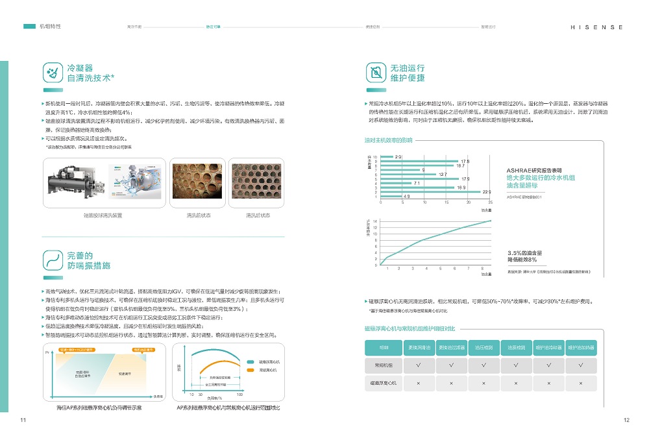Click the 机组特性 section title
The image size is (649, 440).
pos(51,27)
